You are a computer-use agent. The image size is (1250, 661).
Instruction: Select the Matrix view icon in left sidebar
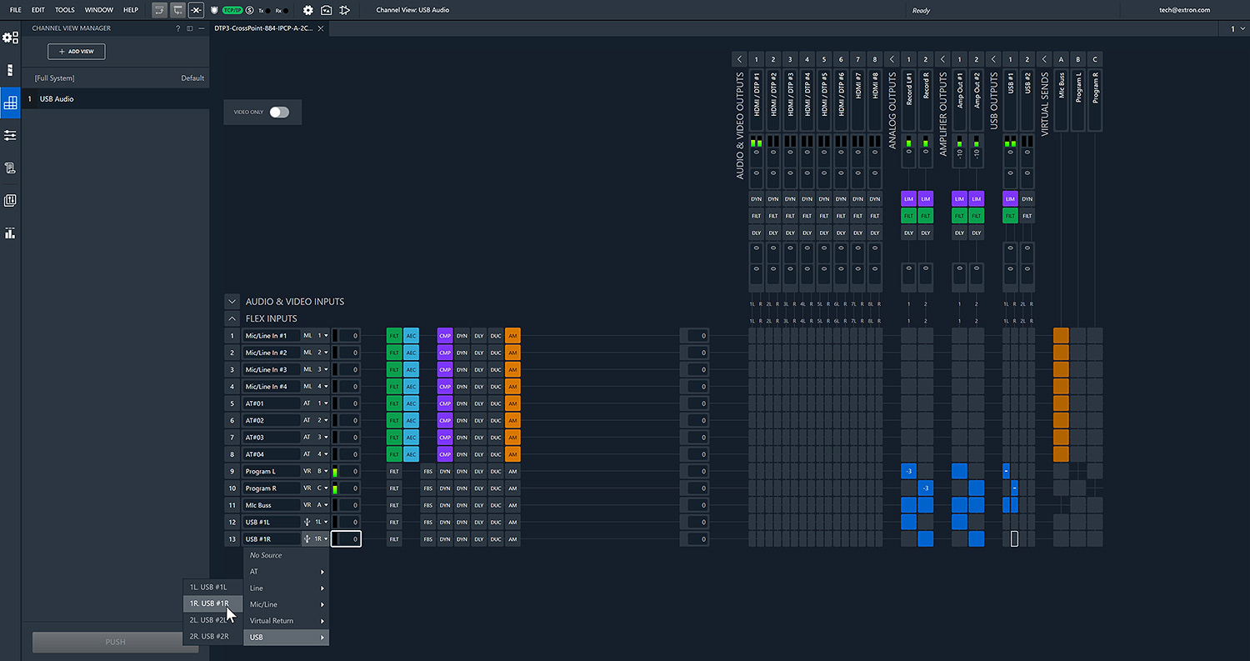click(11, 102)
